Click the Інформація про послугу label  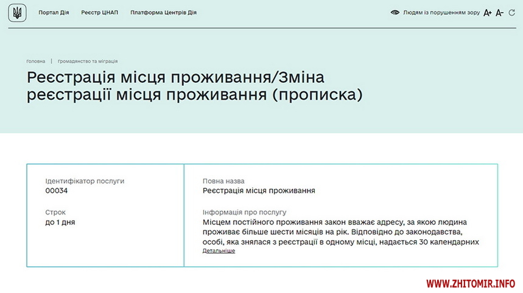point(244,213)
